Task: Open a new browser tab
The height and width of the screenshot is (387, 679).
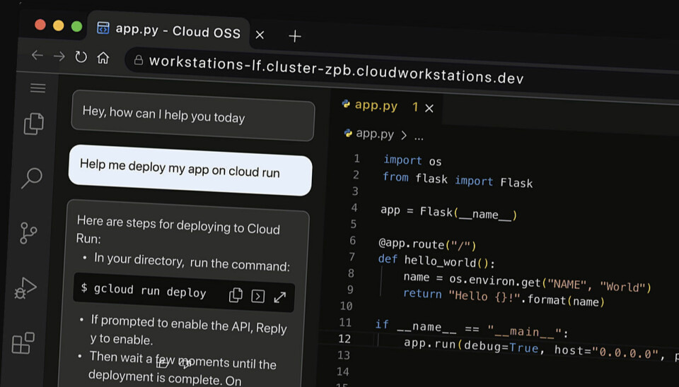Action: (x=295, y=36)
